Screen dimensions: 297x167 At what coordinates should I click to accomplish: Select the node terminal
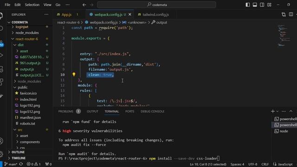[284, 131]
